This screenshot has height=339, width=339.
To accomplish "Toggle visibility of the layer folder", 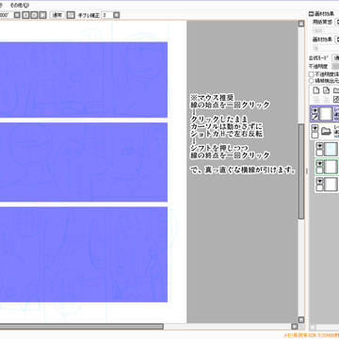I will pos(315,128).
